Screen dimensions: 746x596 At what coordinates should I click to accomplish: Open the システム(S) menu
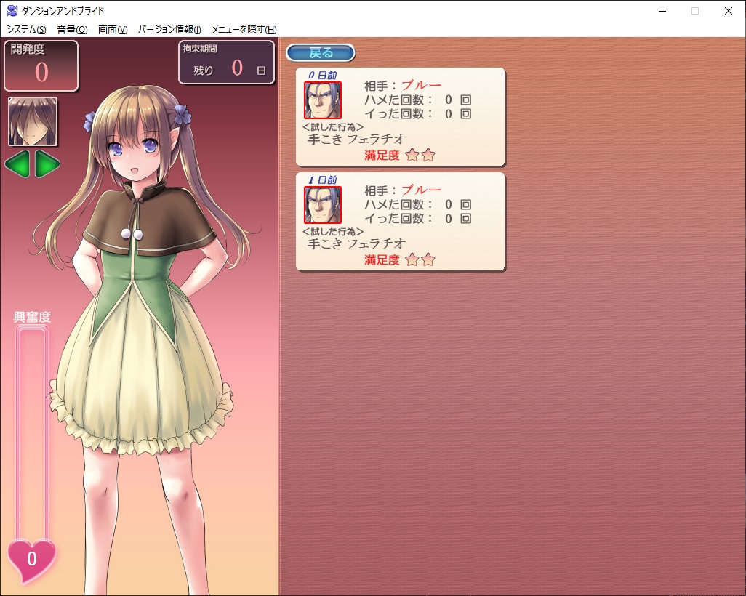pyautogui.click(x=25, y=30)
